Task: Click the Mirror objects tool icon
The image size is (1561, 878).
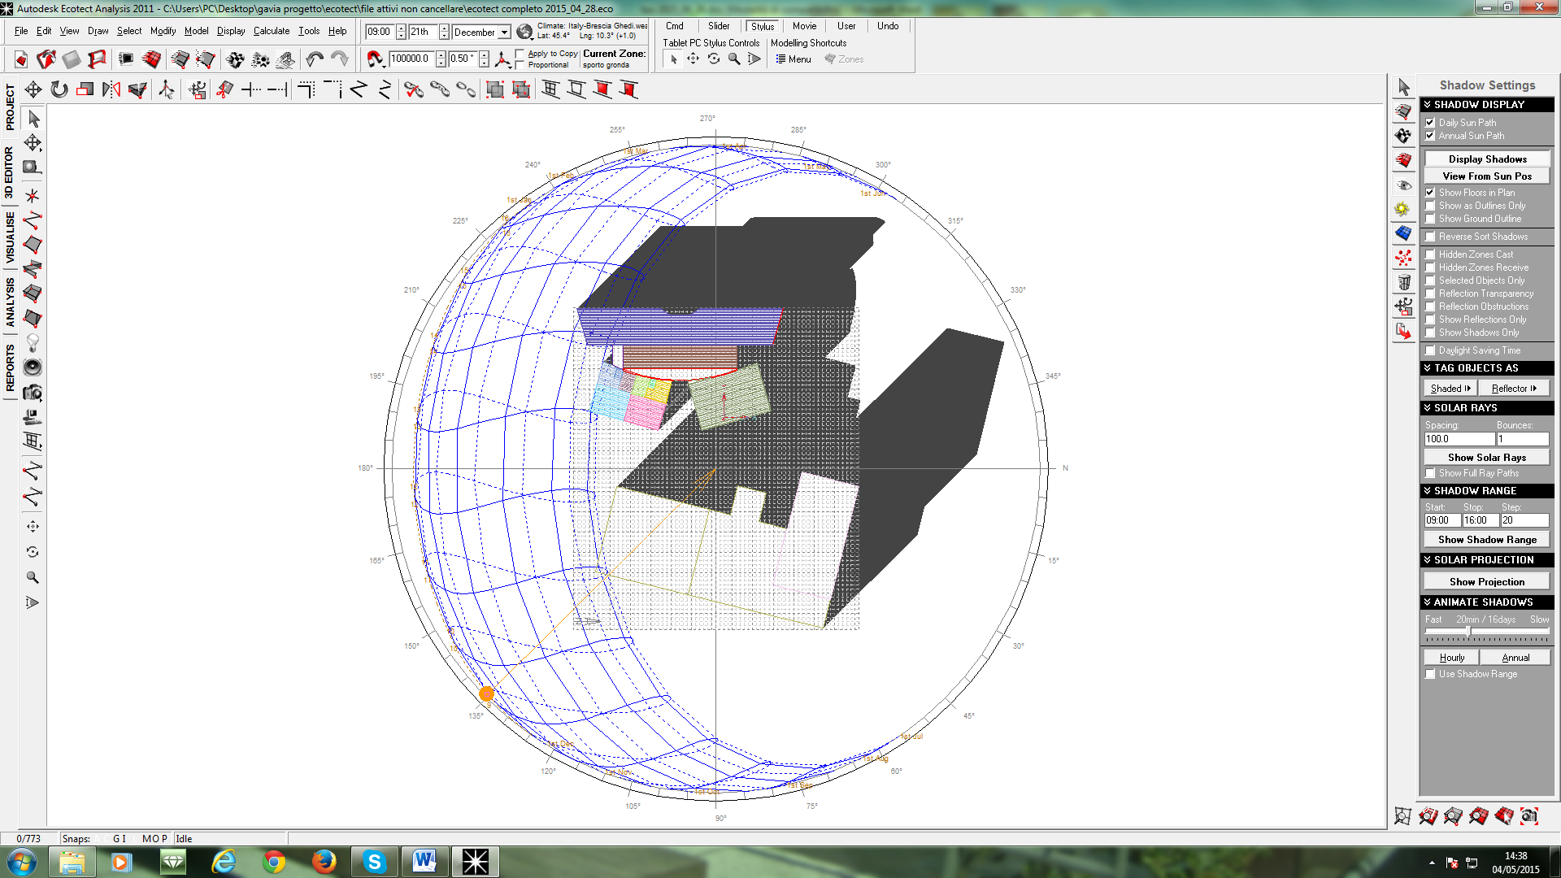Action: pos(111,89)
